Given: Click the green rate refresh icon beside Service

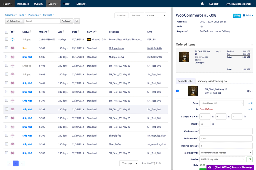Looking at the screenshot, I should 249,159.
